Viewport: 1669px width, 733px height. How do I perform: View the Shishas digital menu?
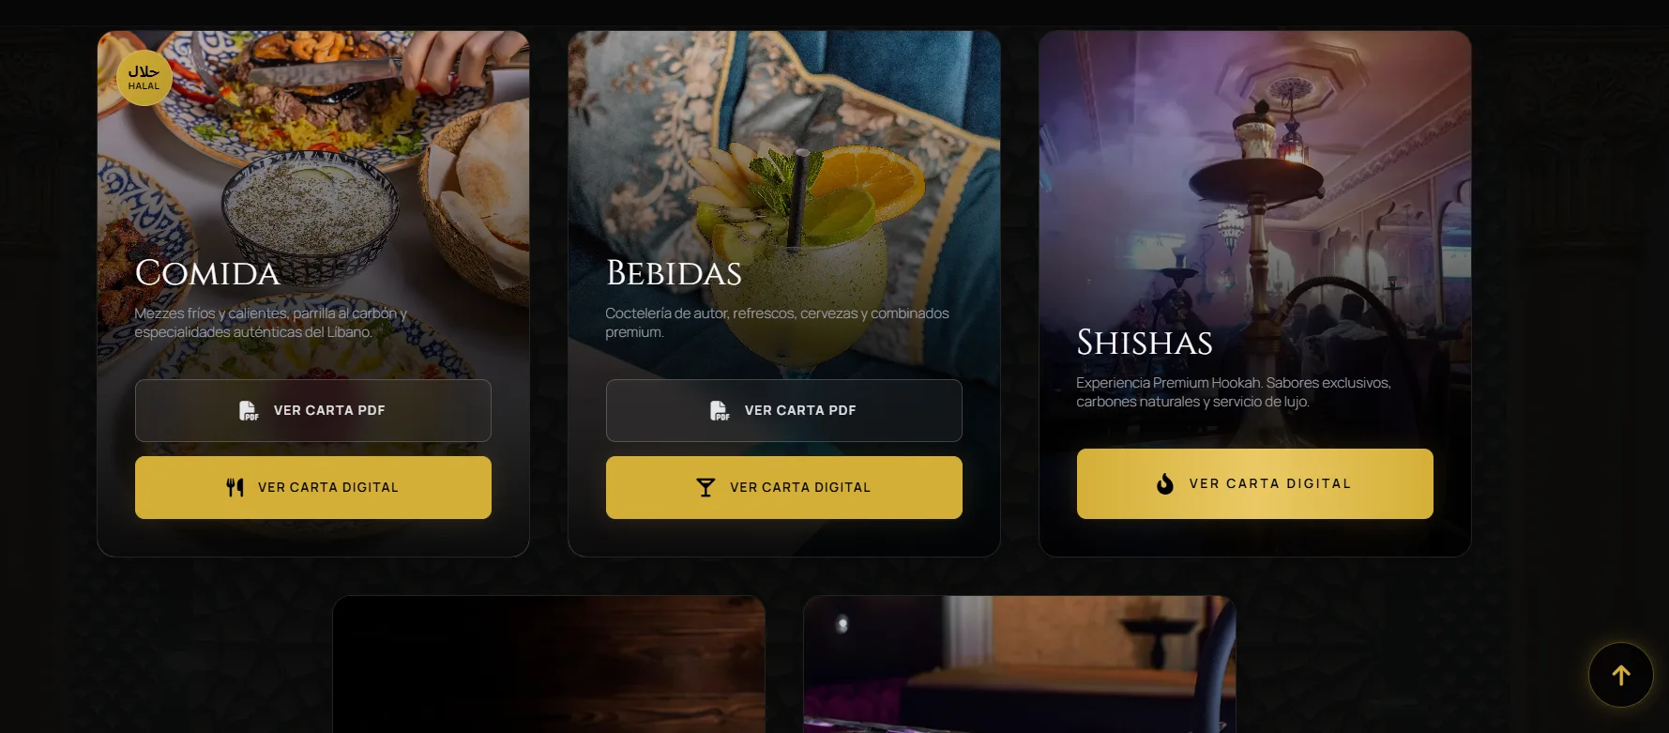pos(1255,483)
